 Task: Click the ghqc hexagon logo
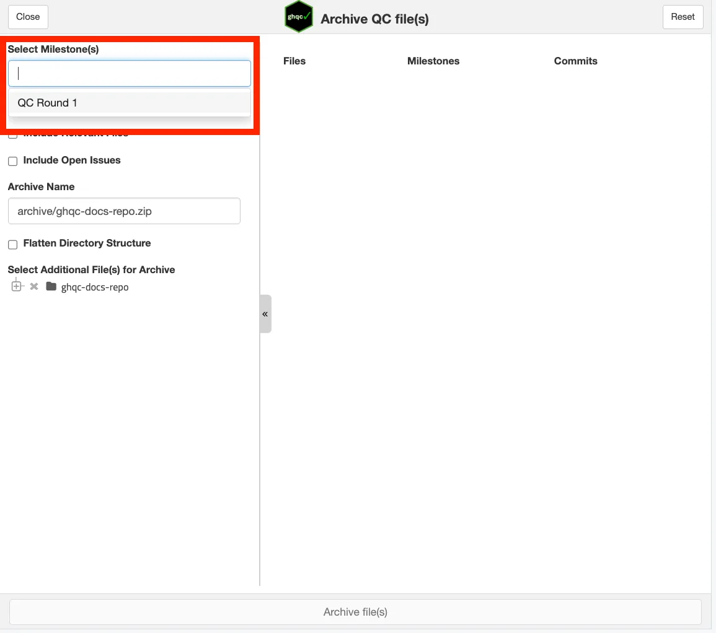coord(299,17)
